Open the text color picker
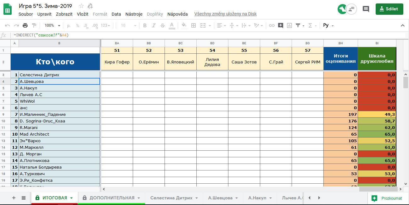Image resolution: width=409 pixels, height=205 pixels. point(171,25)
